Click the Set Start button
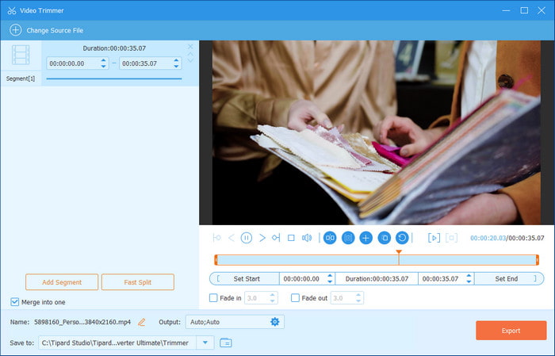The image size is (555, 356). pyautogui.click(x=245, y=278)
